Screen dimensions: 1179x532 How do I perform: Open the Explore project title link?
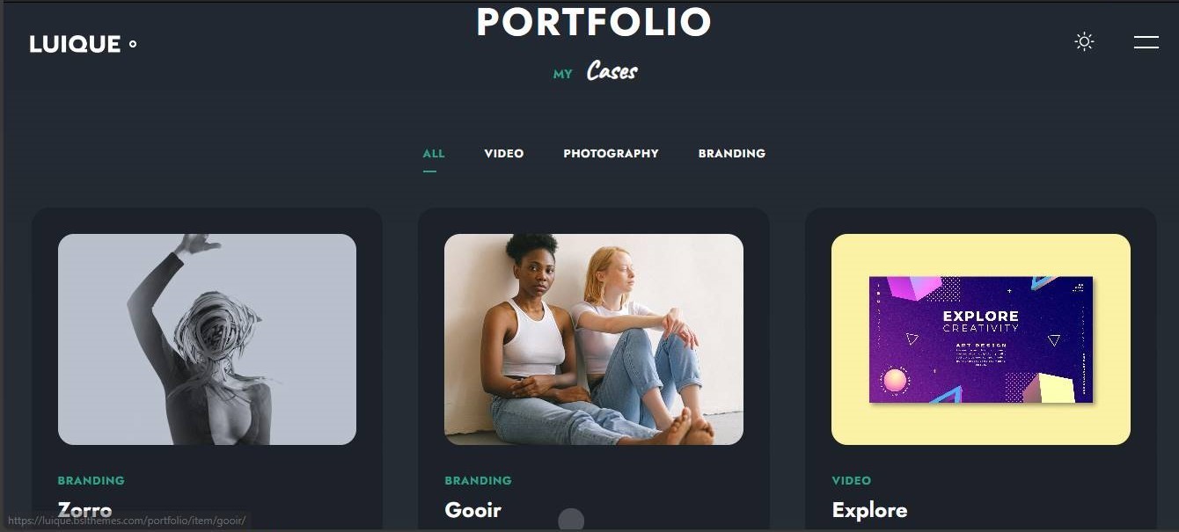[869, 510]
